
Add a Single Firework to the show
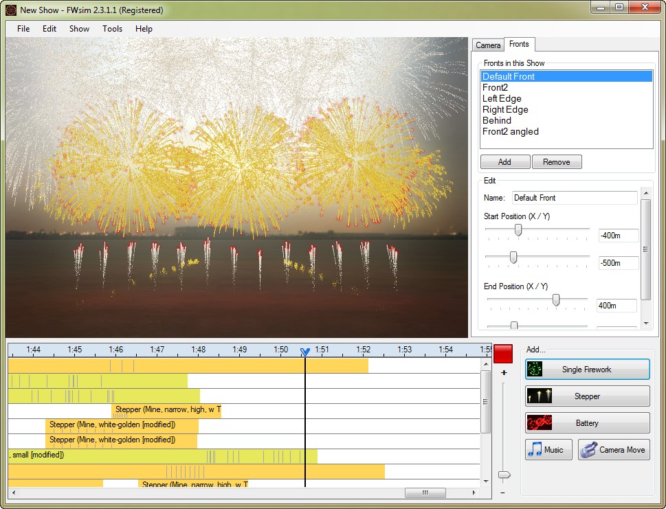[x=587, y=369]
